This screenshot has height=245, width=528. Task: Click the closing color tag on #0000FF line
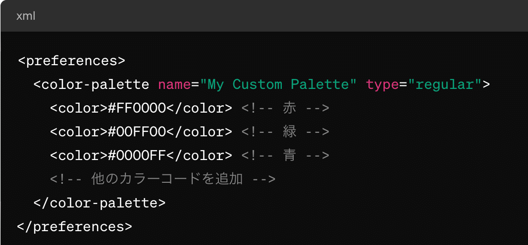[199, 156]
